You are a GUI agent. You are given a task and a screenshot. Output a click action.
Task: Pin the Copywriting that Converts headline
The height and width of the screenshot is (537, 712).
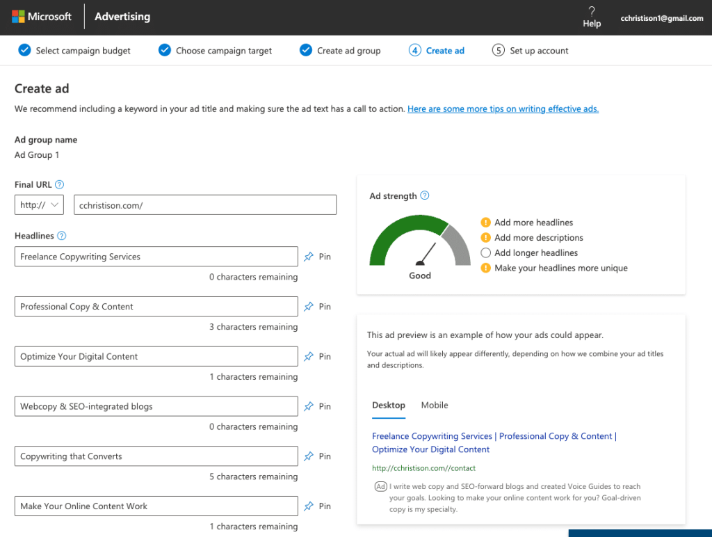pos(317,456)
